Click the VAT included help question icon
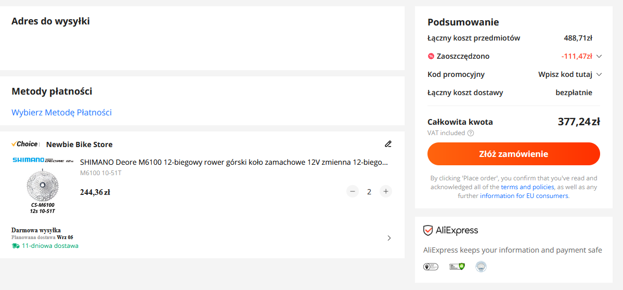The image size is (623, 290). (471, 133)
